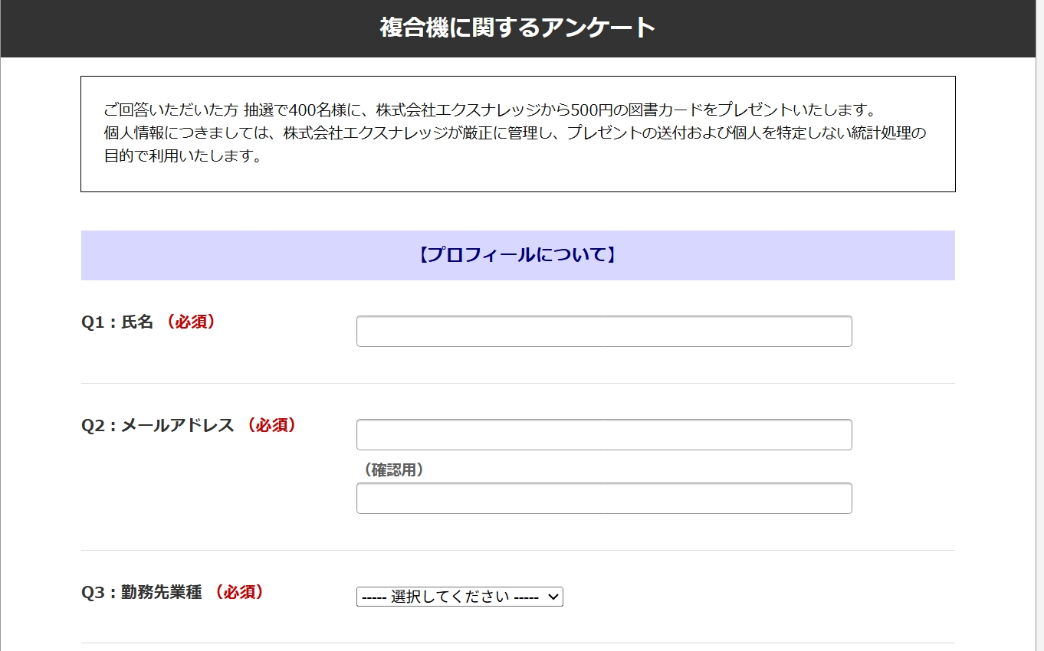Click the Q2：メールアドレス question label

[157, 426]
